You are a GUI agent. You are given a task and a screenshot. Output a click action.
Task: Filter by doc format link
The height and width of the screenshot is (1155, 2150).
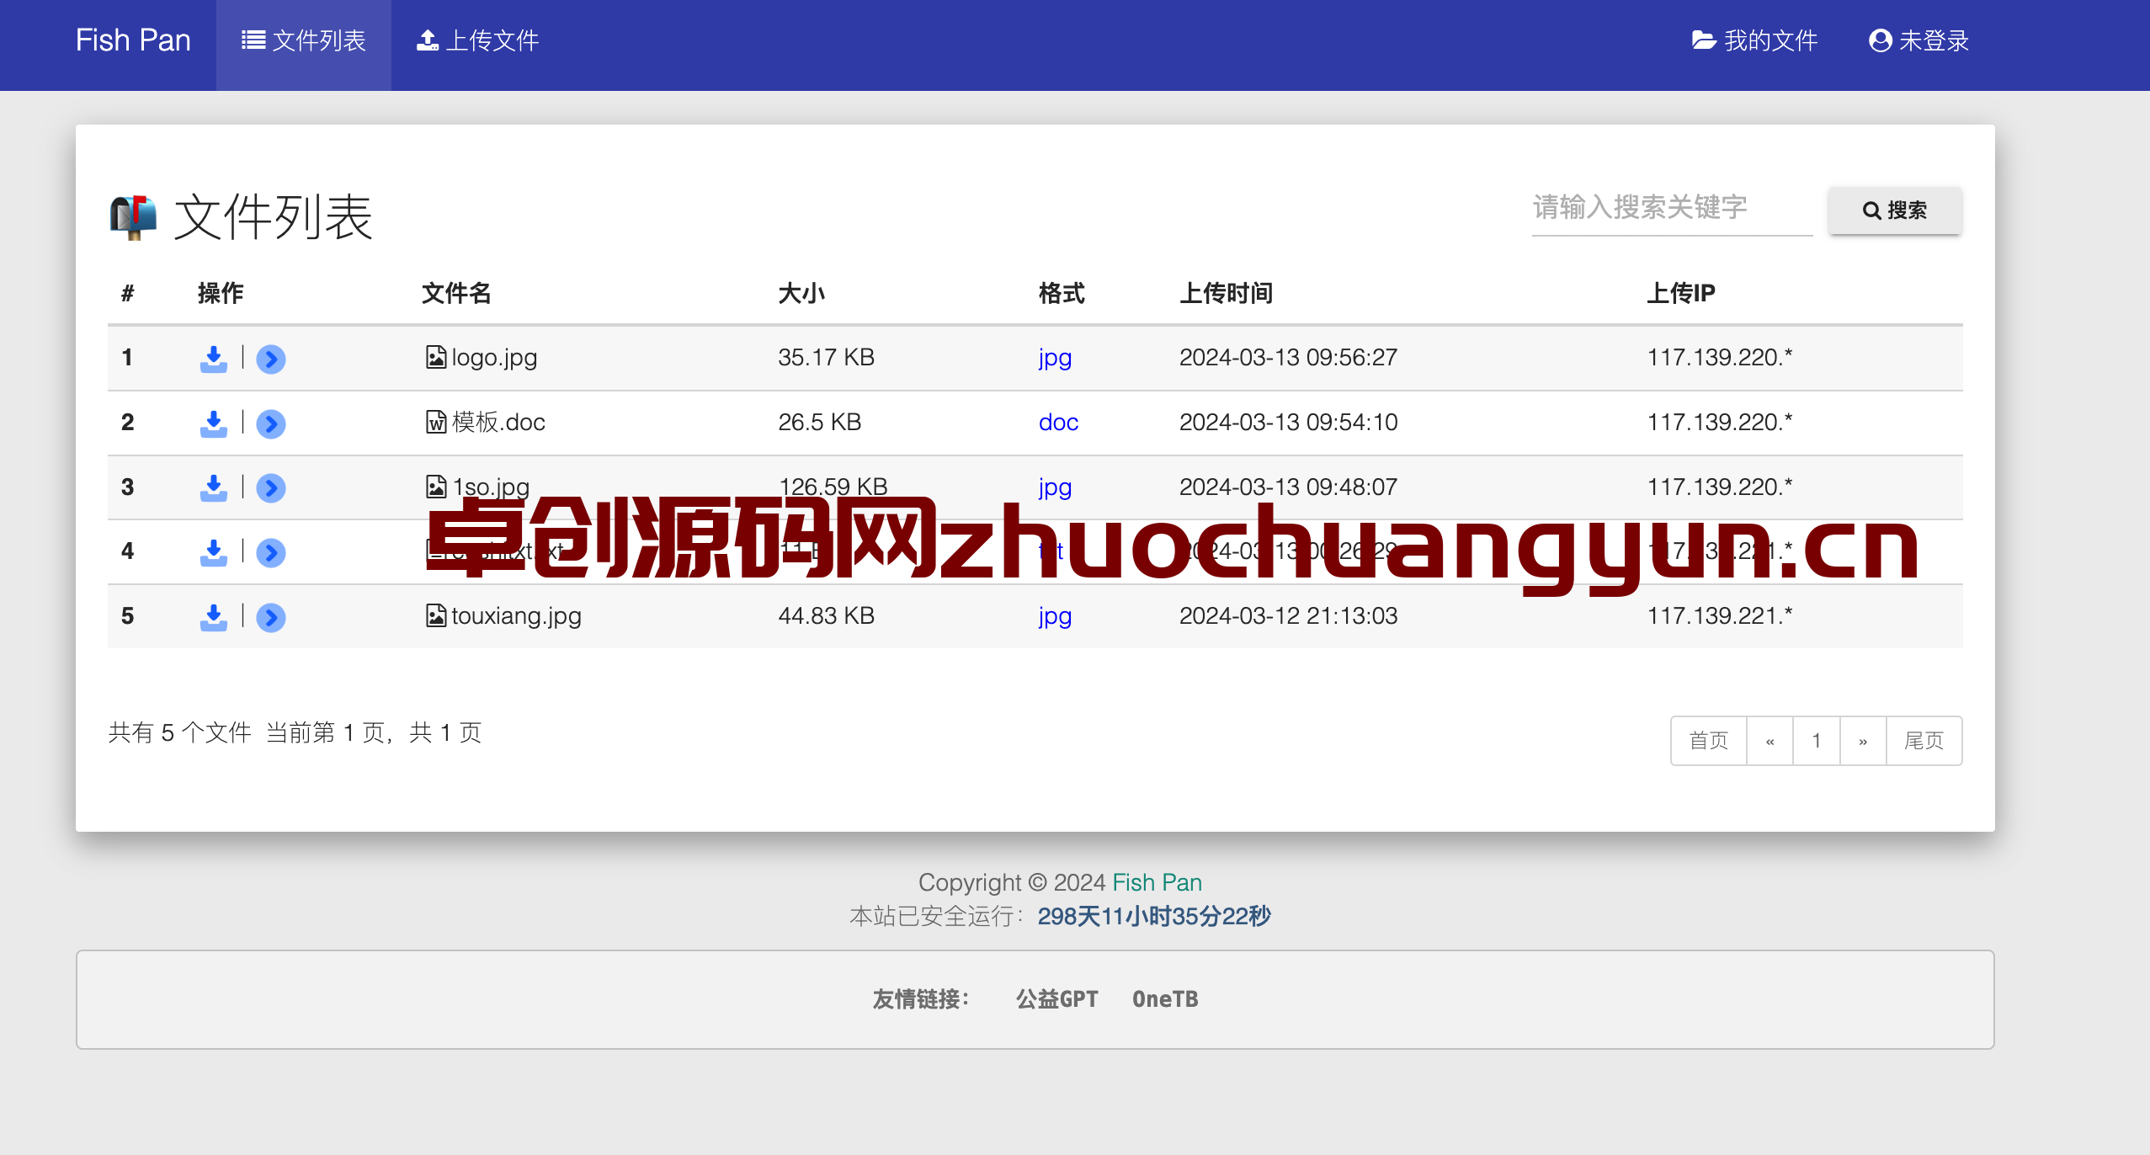(x=1058, y=422)
